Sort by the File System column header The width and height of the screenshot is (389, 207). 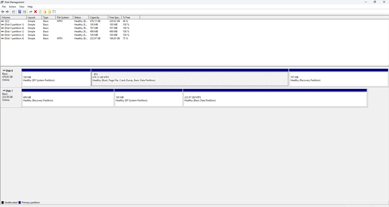coord(64,17)
